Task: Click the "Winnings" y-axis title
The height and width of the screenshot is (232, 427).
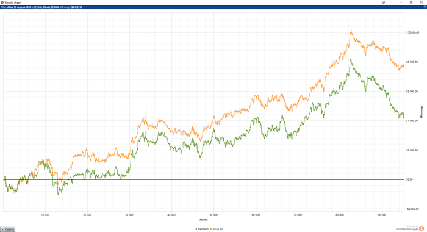Action: click(422, 112)
